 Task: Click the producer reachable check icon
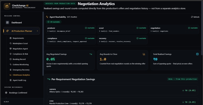[x=86, y=28]
